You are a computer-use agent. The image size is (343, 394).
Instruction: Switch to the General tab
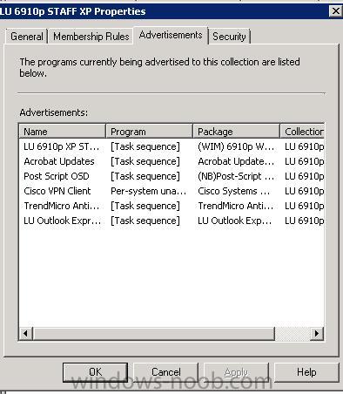point(26,37)
